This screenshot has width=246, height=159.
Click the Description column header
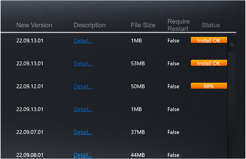pyautogui.click(x=89, y=25)
